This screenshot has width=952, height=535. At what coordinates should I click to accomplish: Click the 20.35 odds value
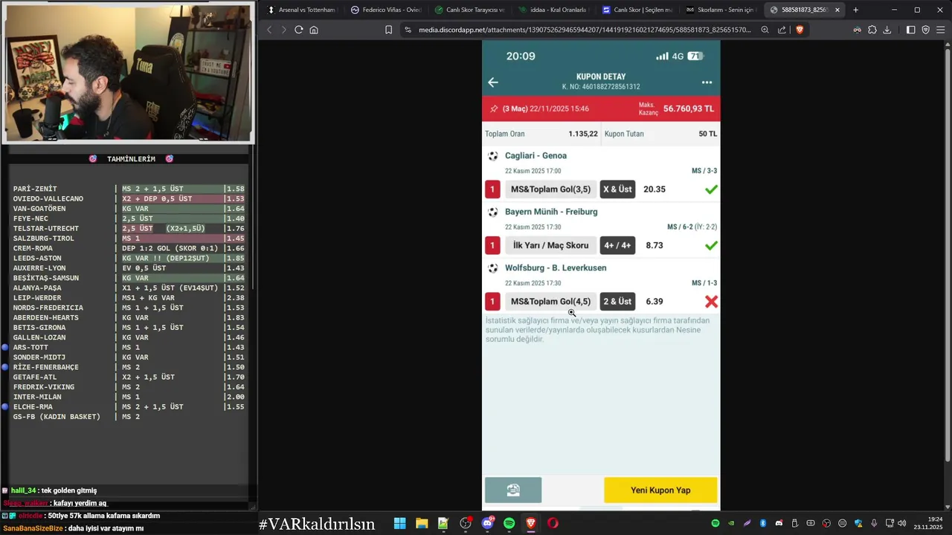click(x=654, y=189)
